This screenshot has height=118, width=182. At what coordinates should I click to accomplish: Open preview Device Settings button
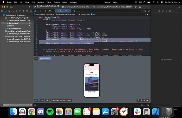47,100
